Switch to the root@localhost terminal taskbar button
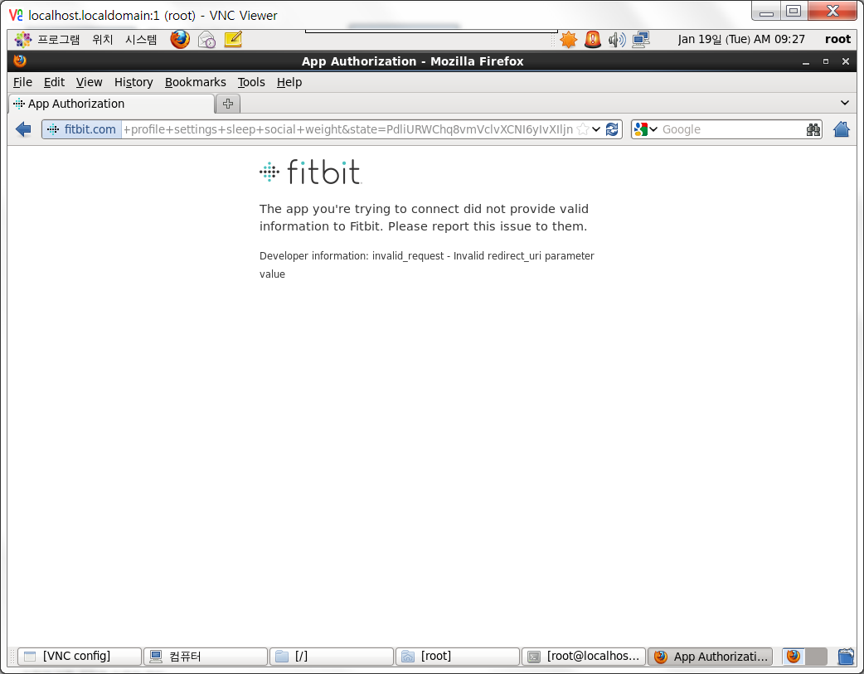Screen dimensions: 864x674 point(584,657)
